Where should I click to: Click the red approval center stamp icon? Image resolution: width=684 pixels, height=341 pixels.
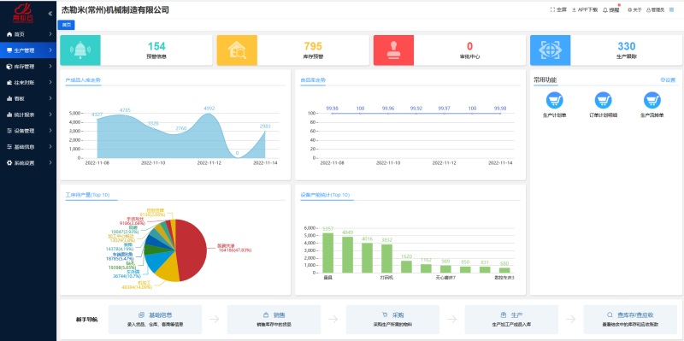pos(393,50)
